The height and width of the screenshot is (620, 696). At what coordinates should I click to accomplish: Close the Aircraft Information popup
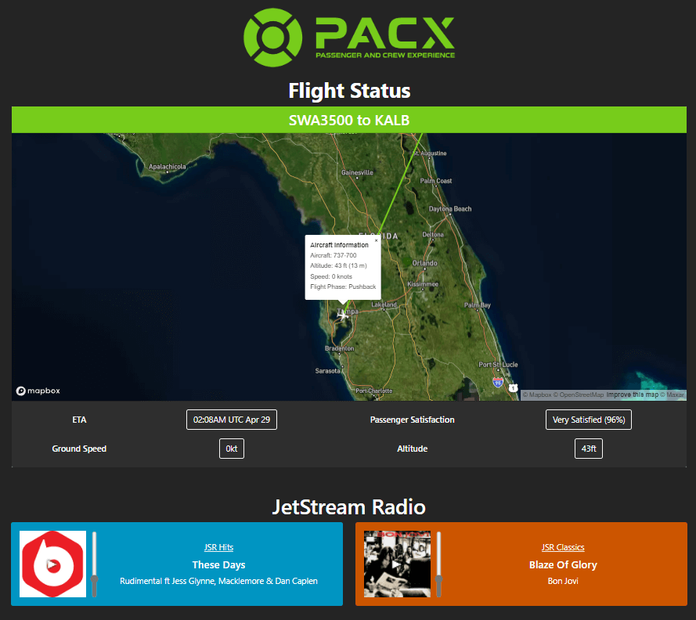pos(376,240)
